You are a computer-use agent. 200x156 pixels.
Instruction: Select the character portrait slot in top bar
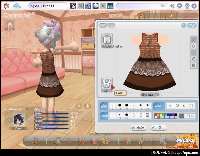click(x=73, y=6)
